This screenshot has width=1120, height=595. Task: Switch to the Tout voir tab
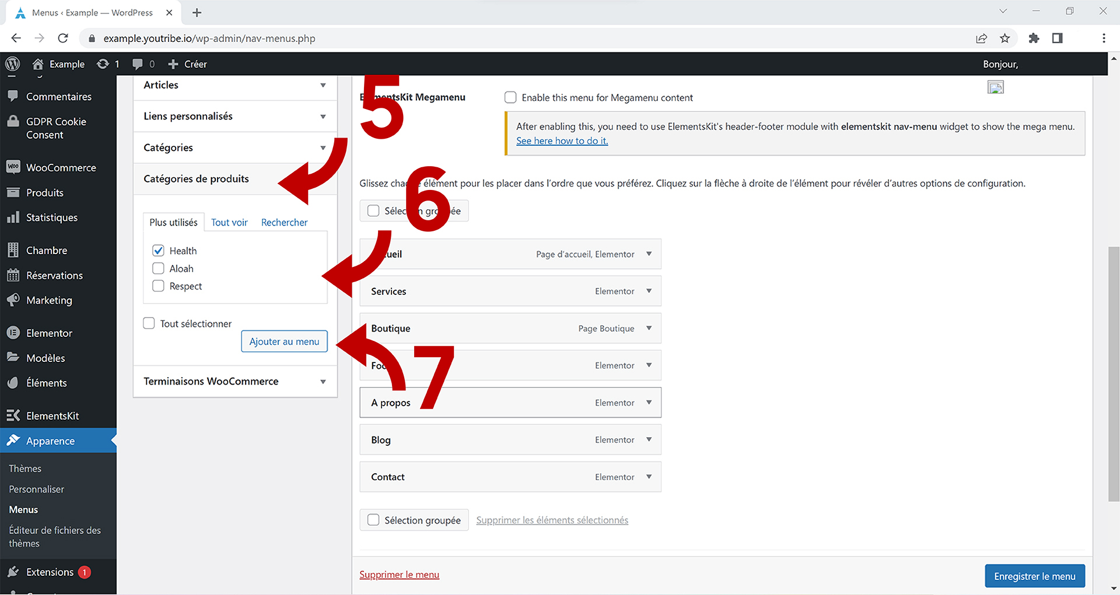click(229, 222)
